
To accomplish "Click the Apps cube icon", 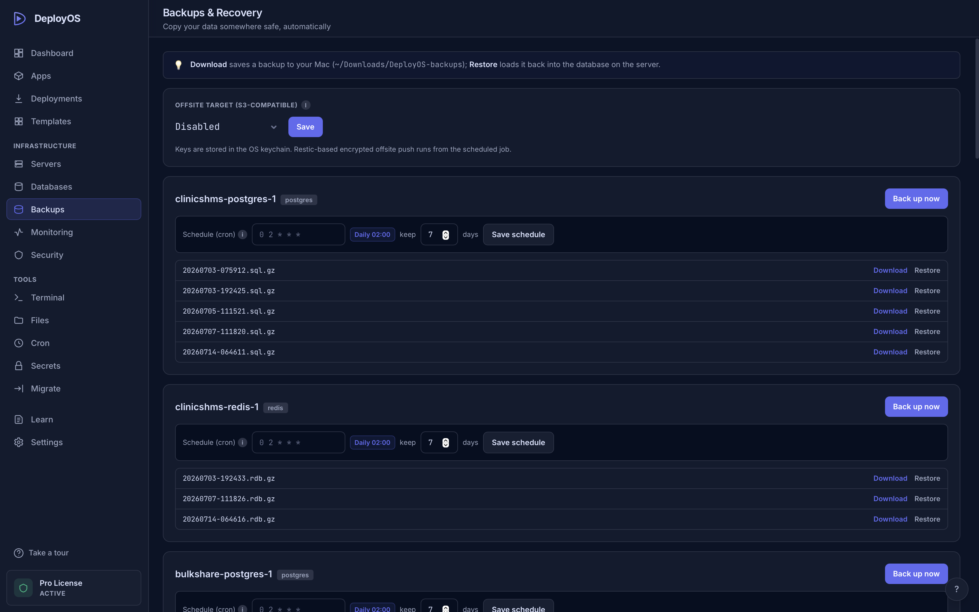I will click(x=19, y=76).
